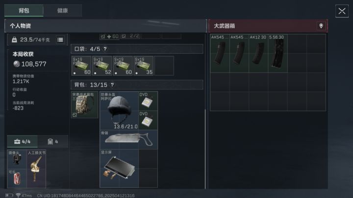Image resolution: width=353 pixels, height=198 pixels.
Task: Show the 口袋 pocket help question mark
Action: point(105,49)
